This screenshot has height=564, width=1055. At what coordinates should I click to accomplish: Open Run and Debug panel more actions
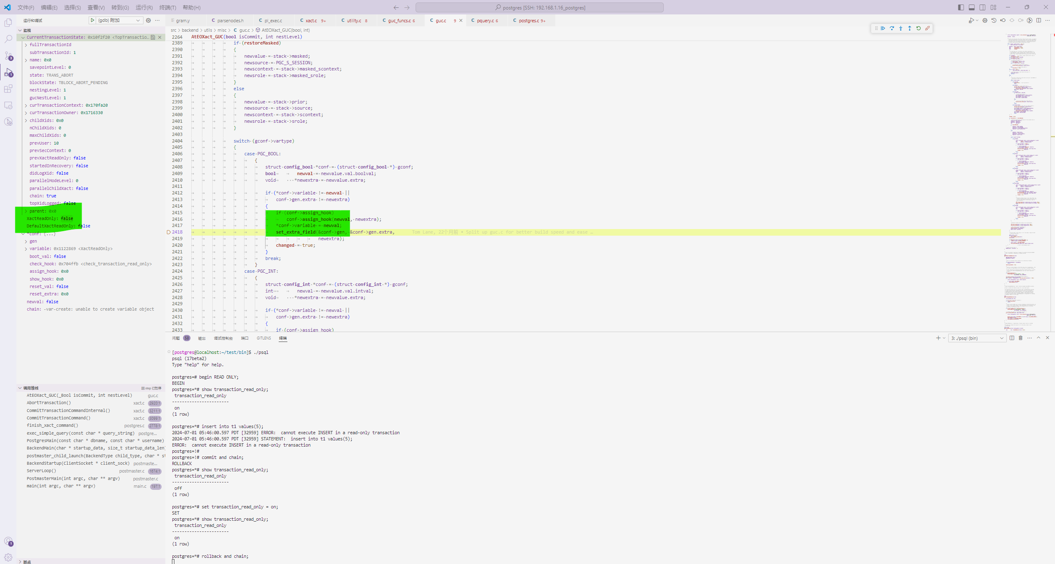pyautogui.click(x=157, y=20)
